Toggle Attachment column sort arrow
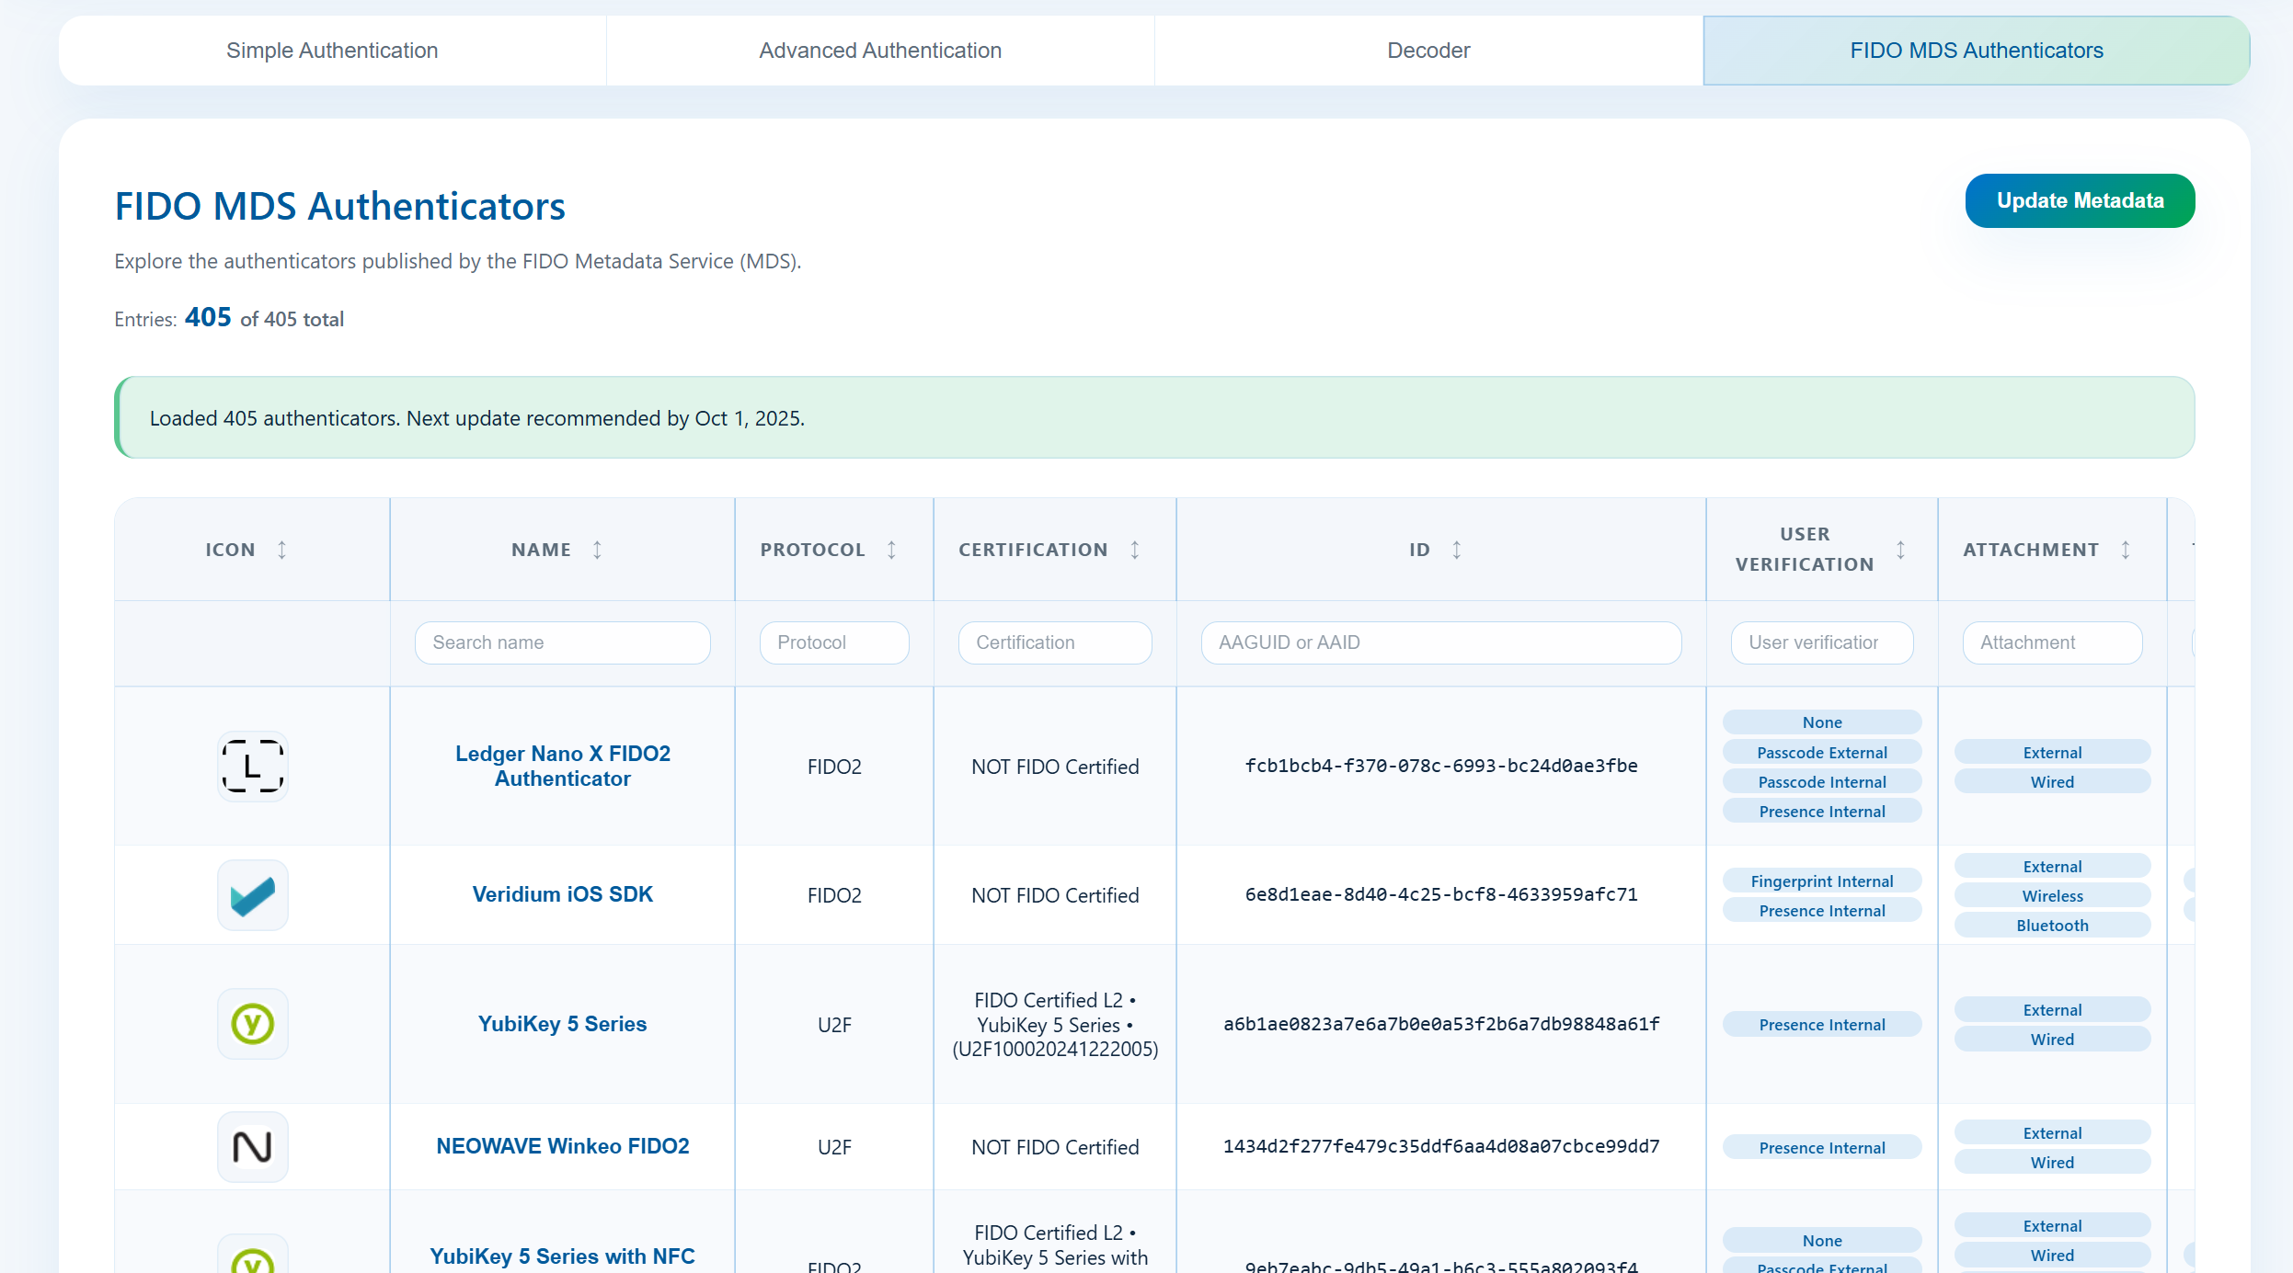Image resolution: width=2293 pixels, height=1273 pixels. coord(2126,550)
